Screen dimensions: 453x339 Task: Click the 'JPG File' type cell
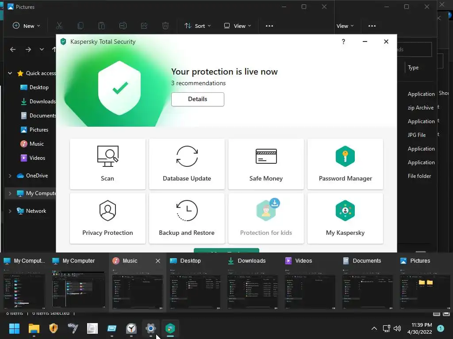417,135
